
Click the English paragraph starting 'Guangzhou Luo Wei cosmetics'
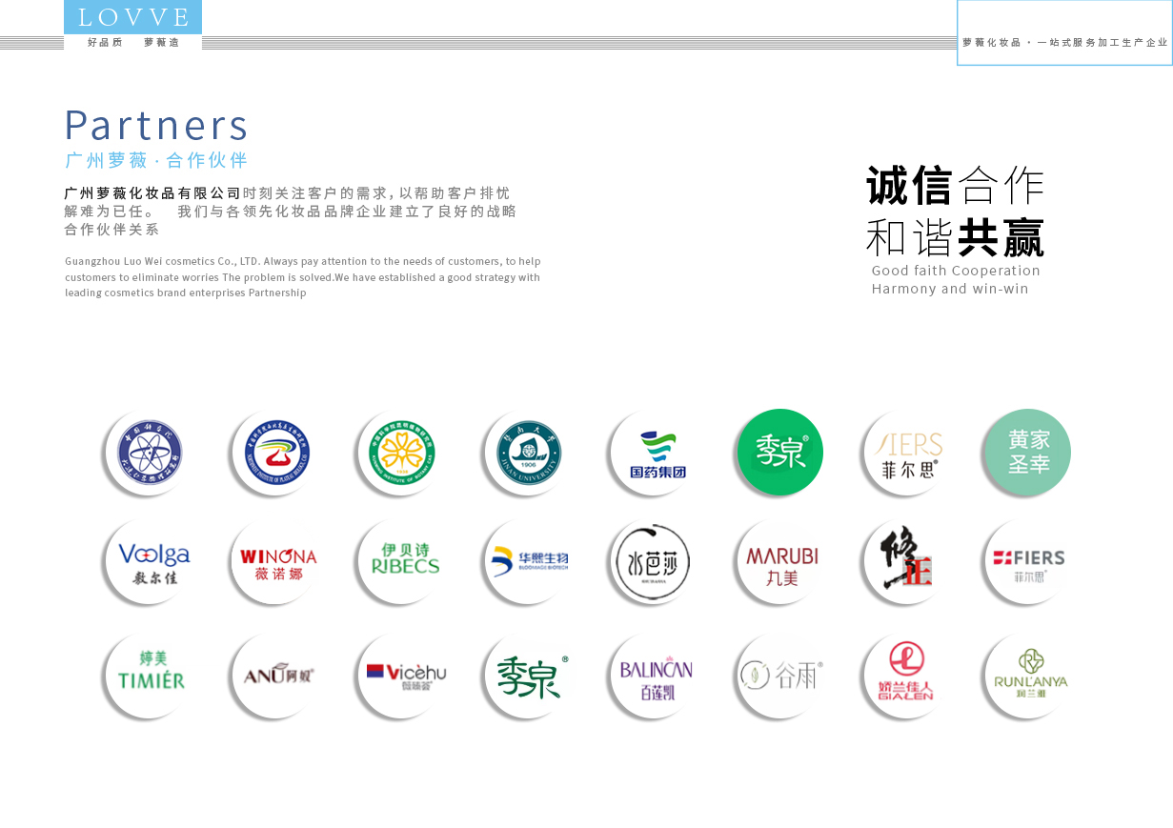pos(303,277)
